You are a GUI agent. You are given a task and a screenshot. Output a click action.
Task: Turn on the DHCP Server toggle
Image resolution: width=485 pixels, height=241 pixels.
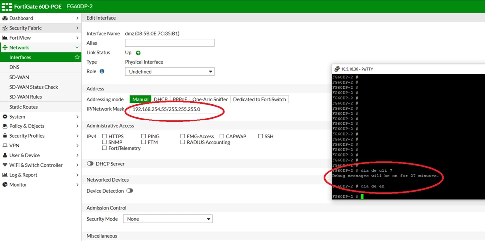click(x=90, y=164)
